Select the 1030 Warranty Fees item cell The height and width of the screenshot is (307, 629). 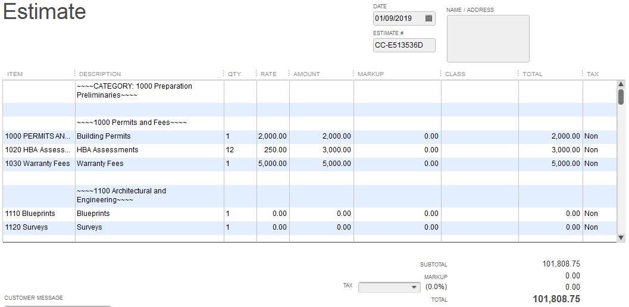pos(39,164)
